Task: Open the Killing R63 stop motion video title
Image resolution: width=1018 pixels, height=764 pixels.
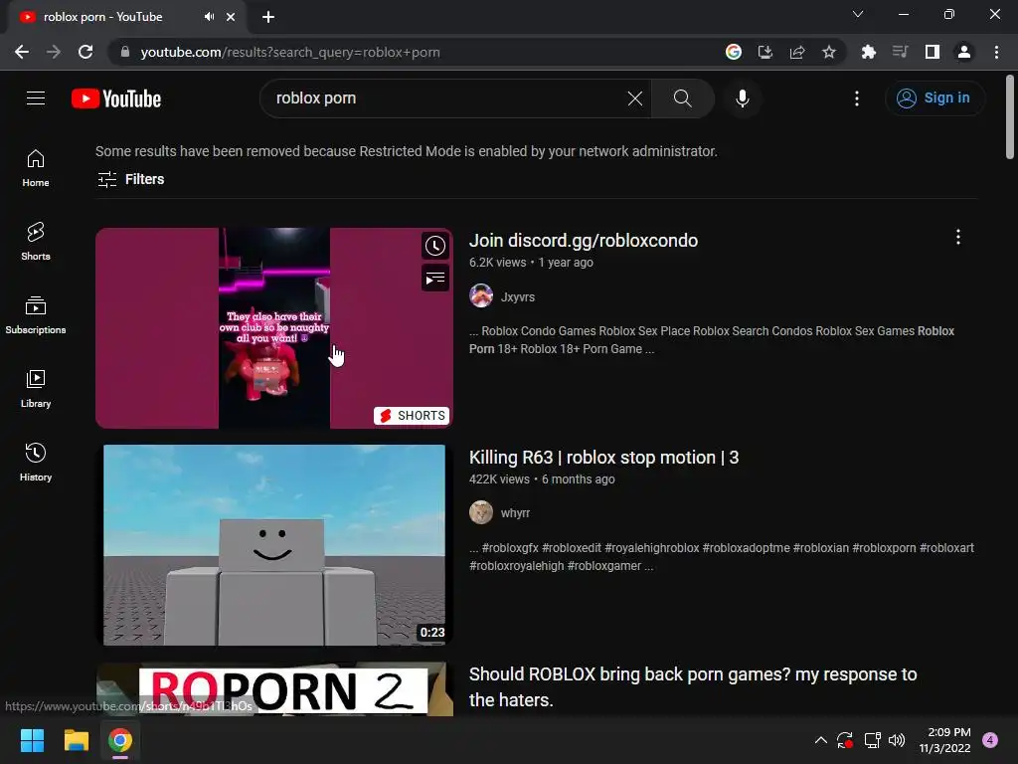Action: 603,458
